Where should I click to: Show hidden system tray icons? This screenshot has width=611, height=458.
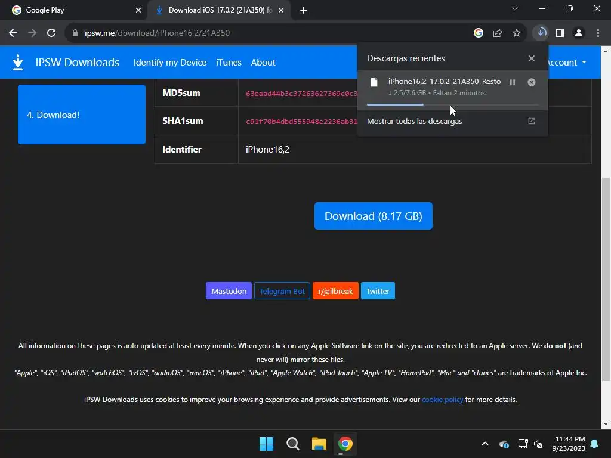[x=485, y=444]
